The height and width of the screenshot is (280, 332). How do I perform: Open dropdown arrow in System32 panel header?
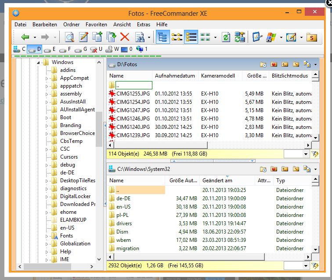click(x=315, y=169)
